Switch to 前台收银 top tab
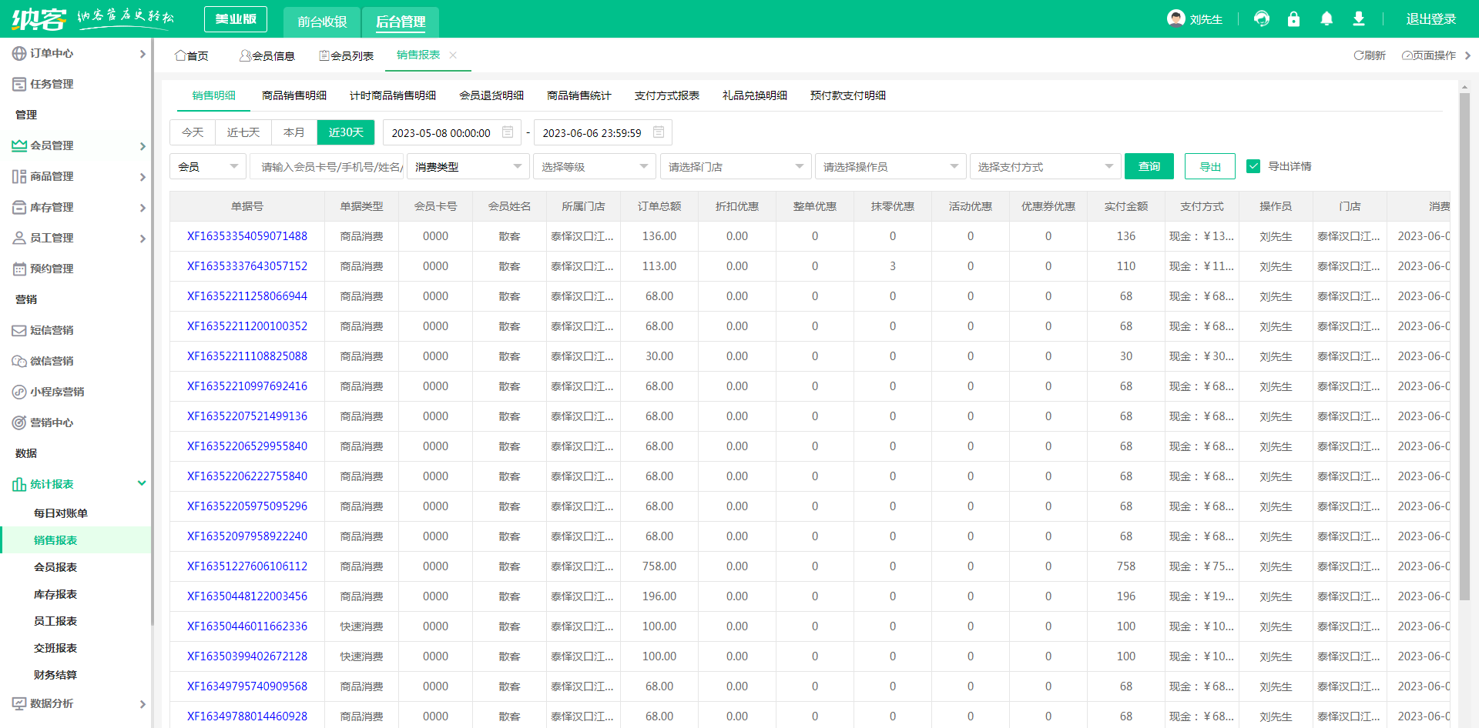This screenshot has width=1479, height=728. point(322,22)
